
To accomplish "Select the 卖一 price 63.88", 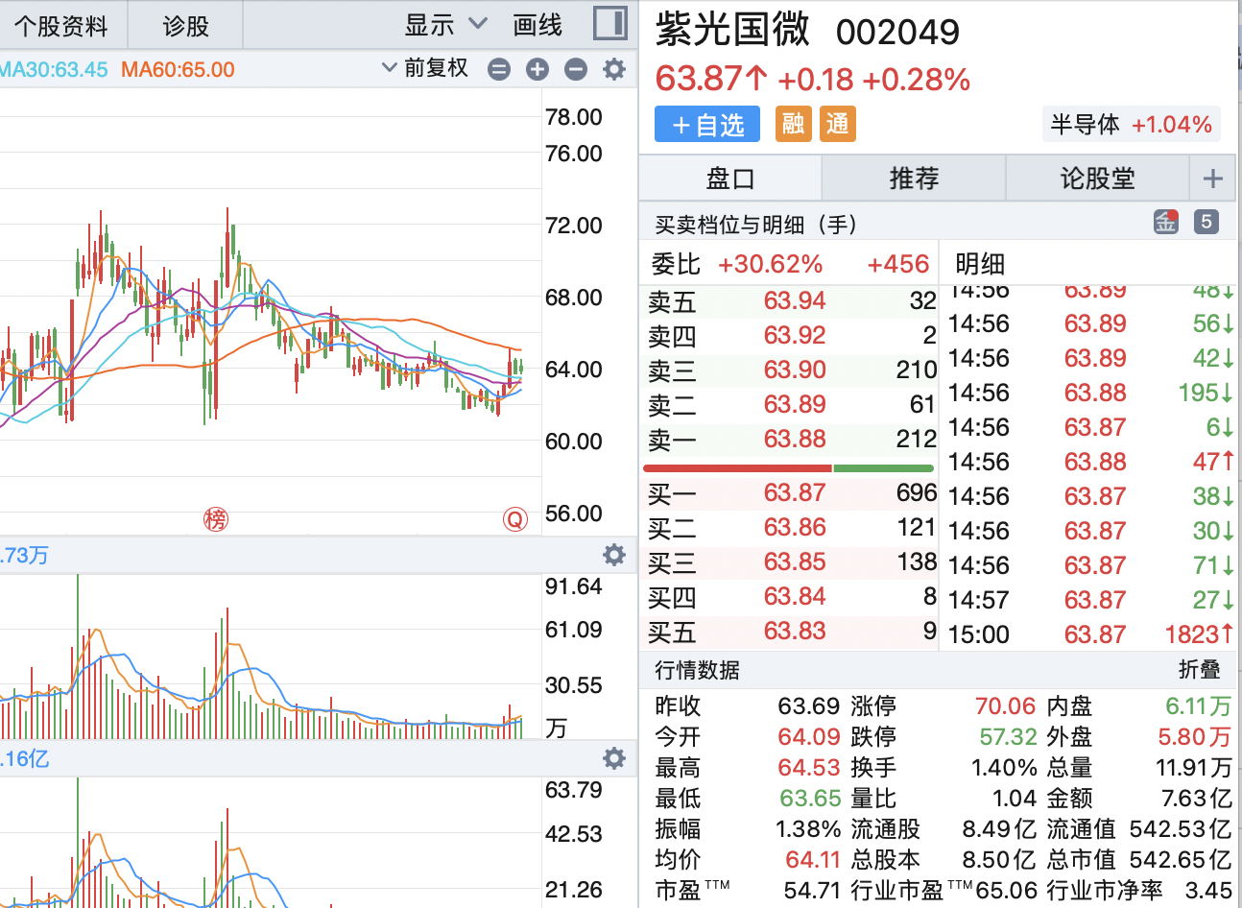I will click(x=795, y=439).
